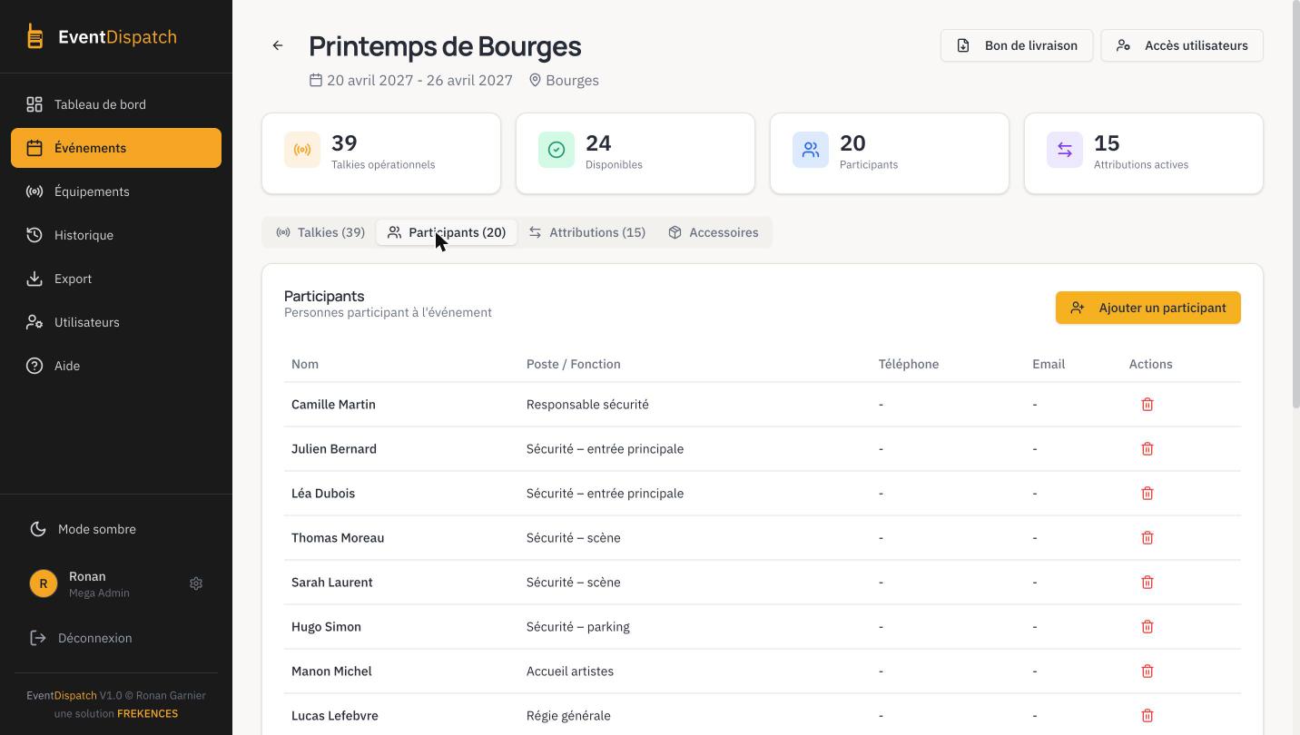Image resolution: width=1300 pixels, height=735 pixels.
Task: Select the Participants (20) tab
Action: tap(447, 232)
